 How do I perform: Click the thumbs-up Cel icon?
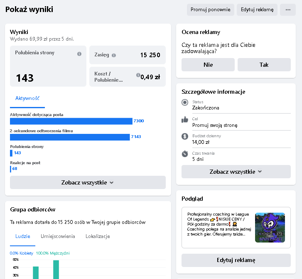coord(185,119)
